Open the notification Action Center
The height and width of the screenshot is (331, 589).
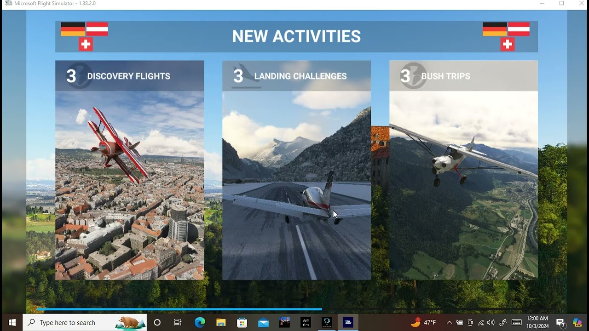coord(560,323)
